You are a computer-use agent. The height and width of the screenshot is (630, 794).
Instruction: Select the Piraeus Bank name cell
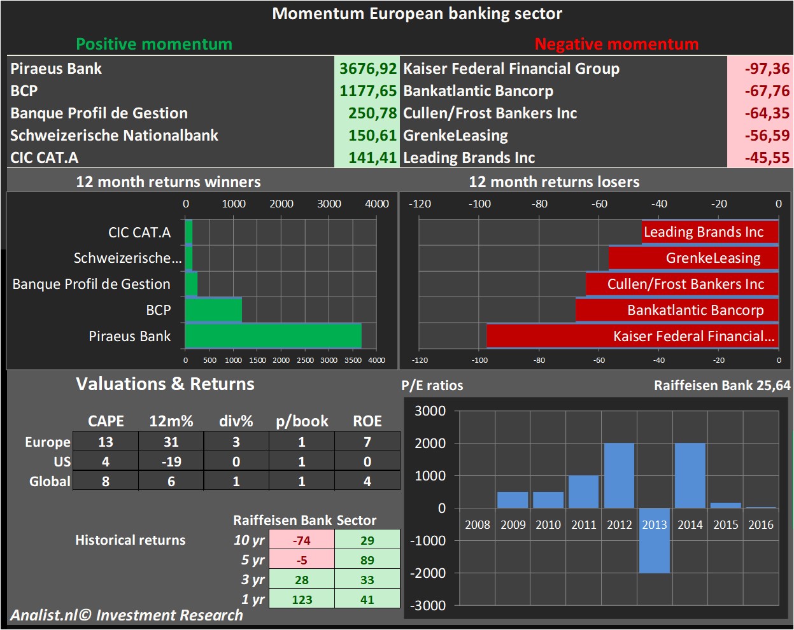(x=171, y=68)
